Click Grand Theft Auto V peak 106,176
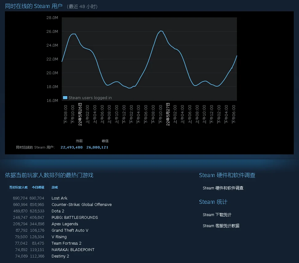 click(x=37, y=230)
